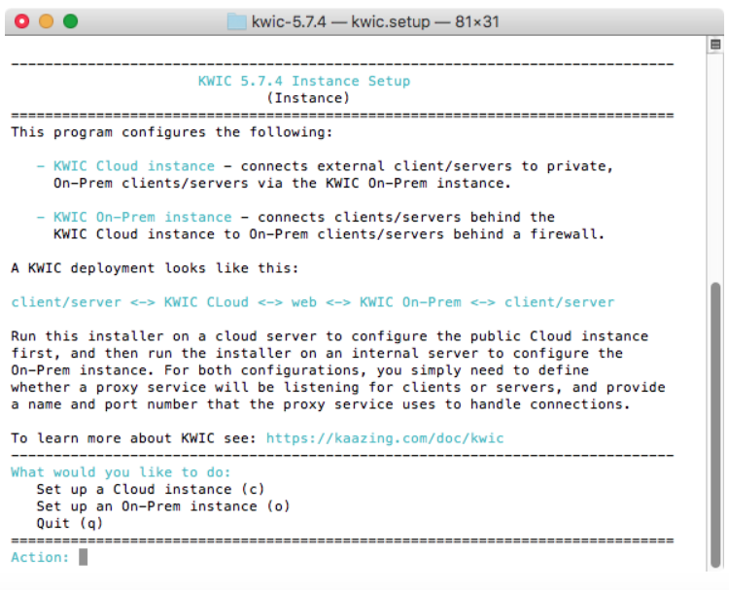Click the vertical scrollbar thumb
This screenshot has height=590, width=729.
click(715, 425)
